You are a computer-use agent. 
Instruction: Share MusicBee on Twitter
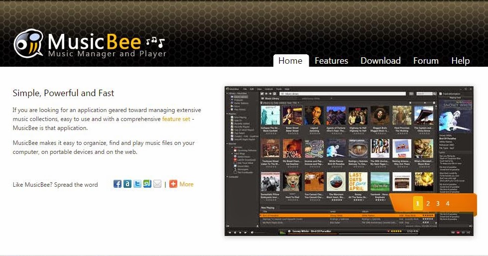(x=137, y=184)
